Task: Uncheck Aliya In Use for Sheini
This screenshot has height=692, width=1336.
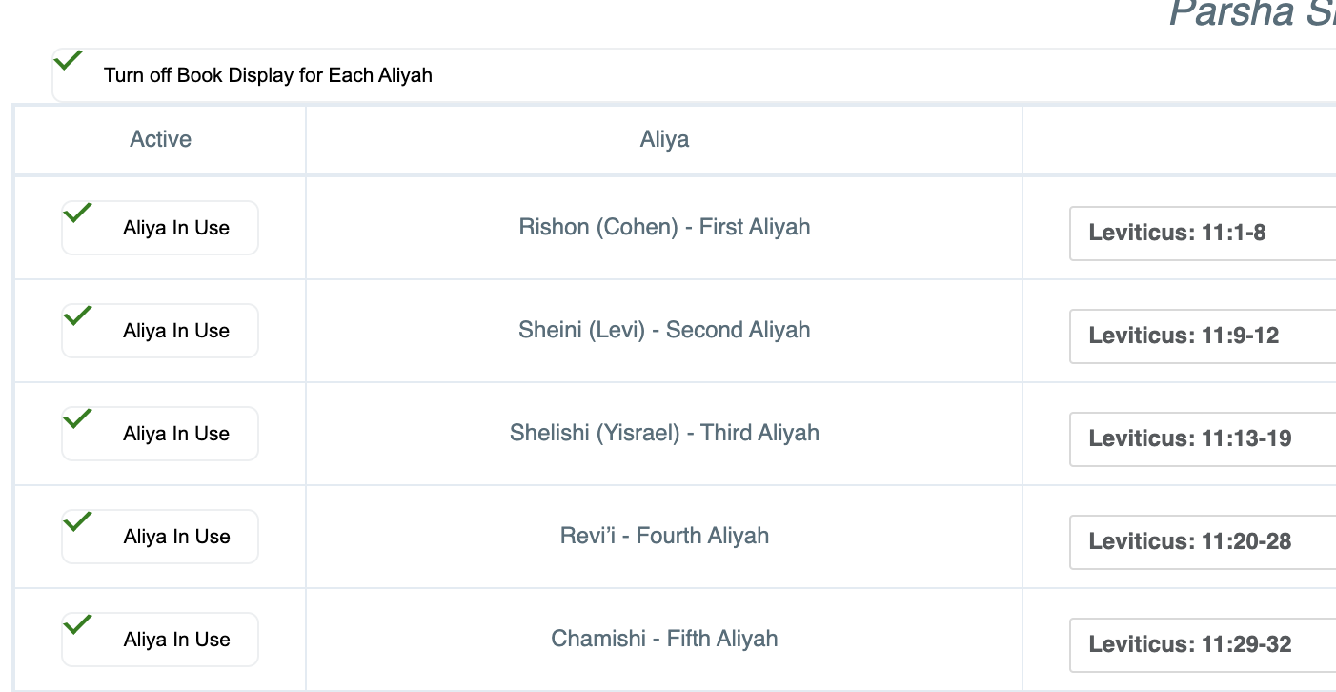Action: click(x=77, y=316)
